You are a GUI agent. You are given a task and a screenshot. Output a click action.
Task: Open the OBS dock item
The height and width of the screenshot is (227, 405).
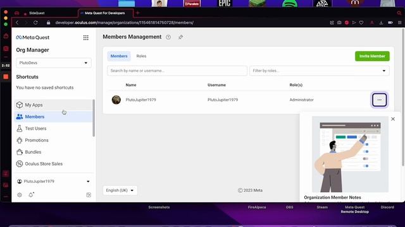290,207
